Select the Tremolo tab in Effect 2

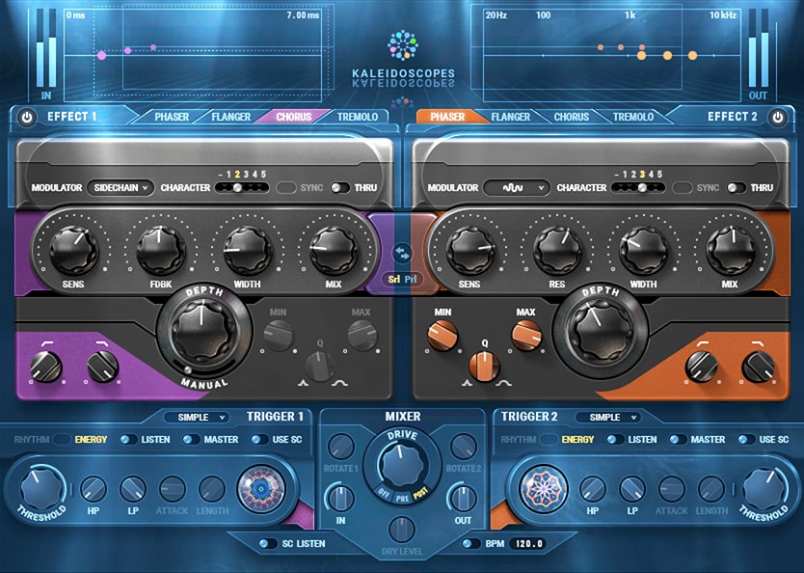tap(633, 117)
